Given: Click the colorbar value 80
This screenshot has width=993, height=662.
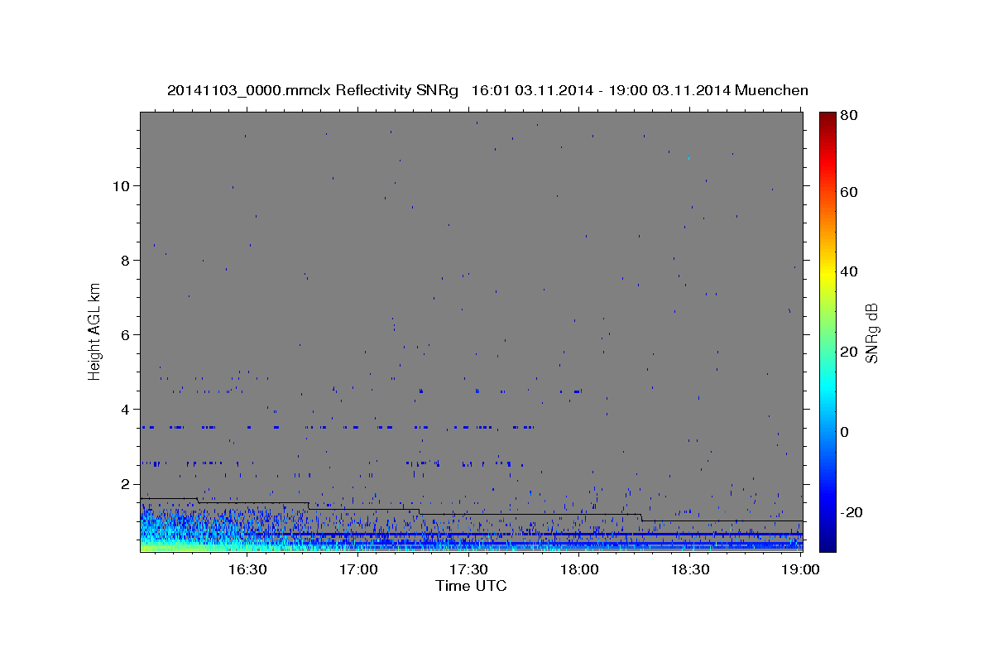Looking at the screenshot, I should tap(849, 116).
